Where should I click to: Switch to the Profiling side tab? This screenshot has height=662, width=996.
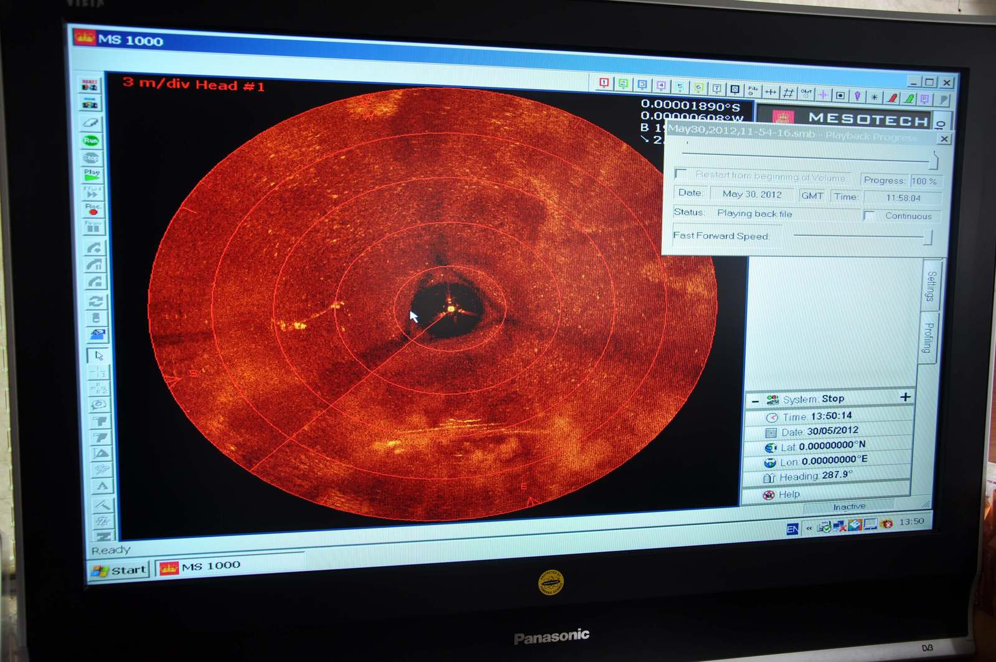[928, 338]
